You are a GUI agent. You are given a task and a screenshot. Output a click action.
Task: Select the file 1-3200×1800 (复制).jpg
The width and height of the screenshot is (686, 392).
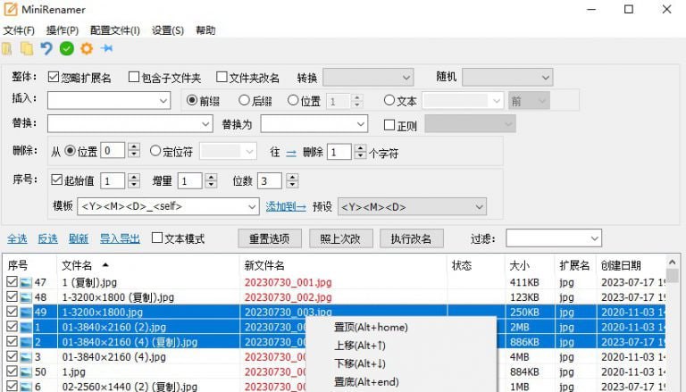point(118,297)
